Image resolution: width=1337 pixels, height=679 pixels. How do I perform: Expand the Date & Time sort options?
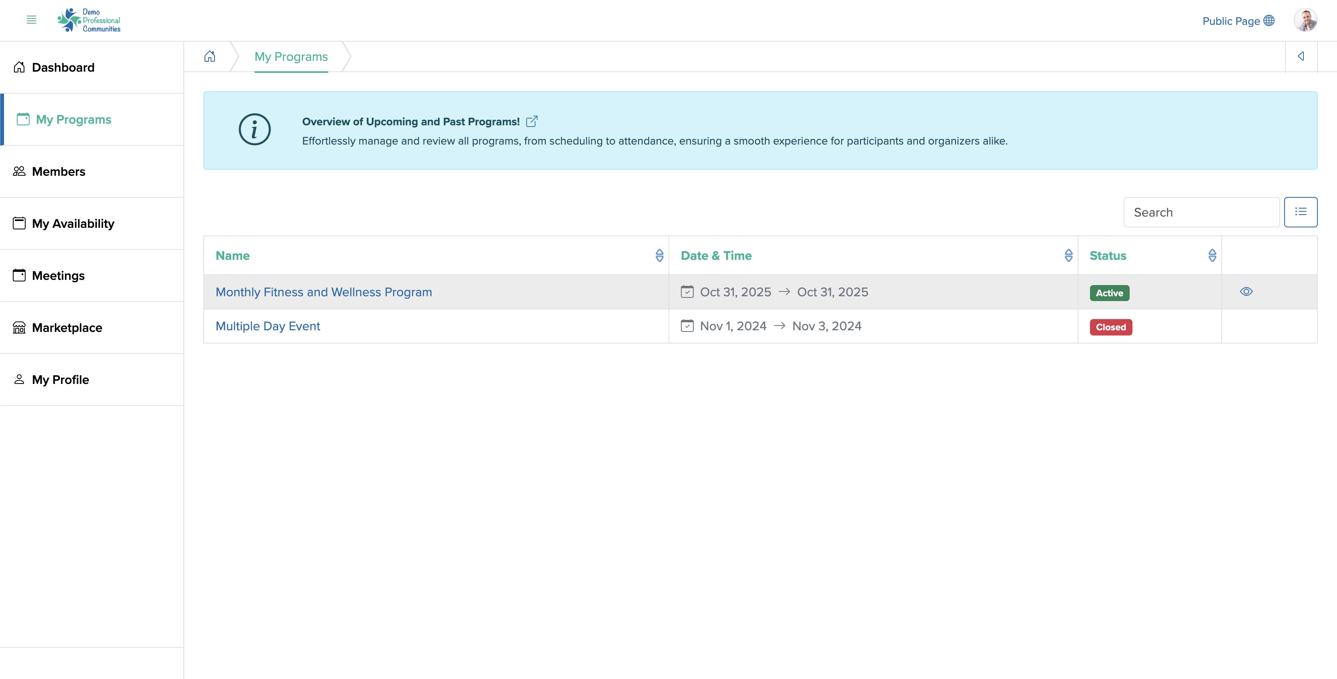[x=1068, y=255]
